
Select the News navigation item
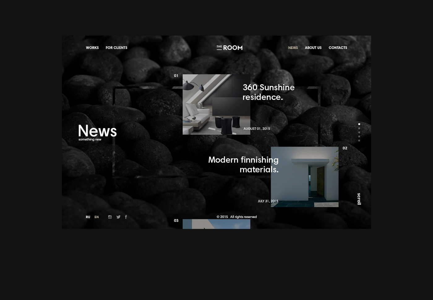click(293, 48)
